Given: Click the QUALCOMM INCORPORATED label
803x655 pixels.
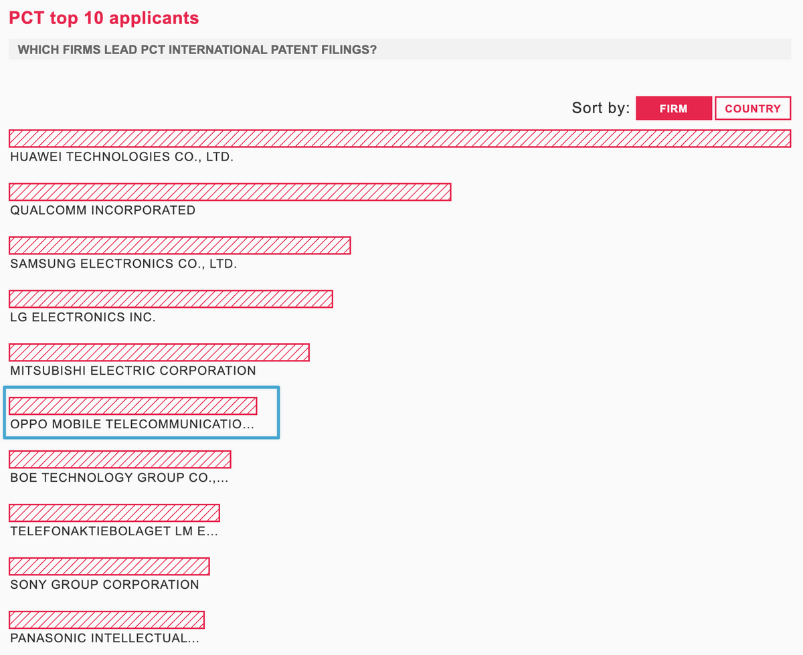Looking at the screenshot, I should [103, 211].
